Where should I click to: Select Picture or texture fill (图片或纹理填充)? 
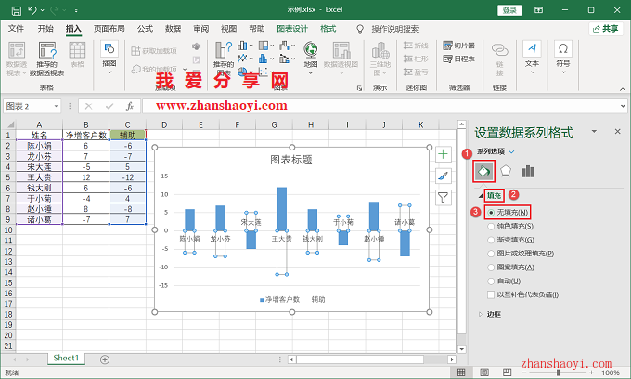491,254
